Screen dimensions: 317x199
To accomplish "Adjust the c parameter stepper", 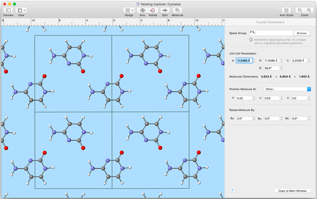I will [x=309, y=60].
